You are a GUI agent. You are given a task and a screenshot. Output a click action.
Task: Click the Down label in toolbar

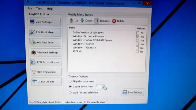[89, 21]
